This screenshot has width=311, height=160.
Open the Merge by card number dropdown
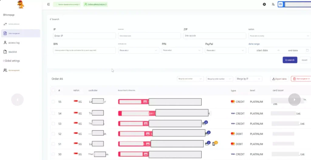(x=190, y=79)
